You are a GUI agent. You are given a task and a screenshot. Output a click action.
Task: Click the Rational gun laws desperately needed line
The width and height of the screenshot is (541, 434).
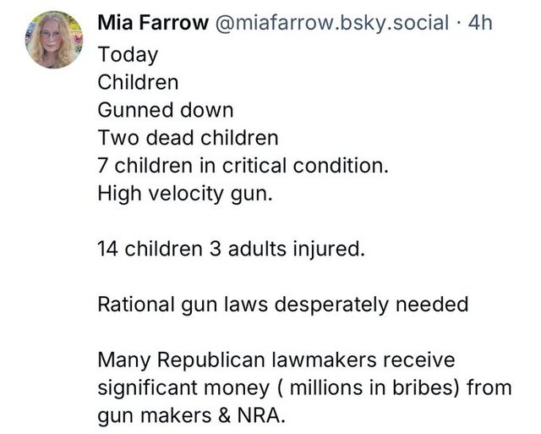(283, 305)
